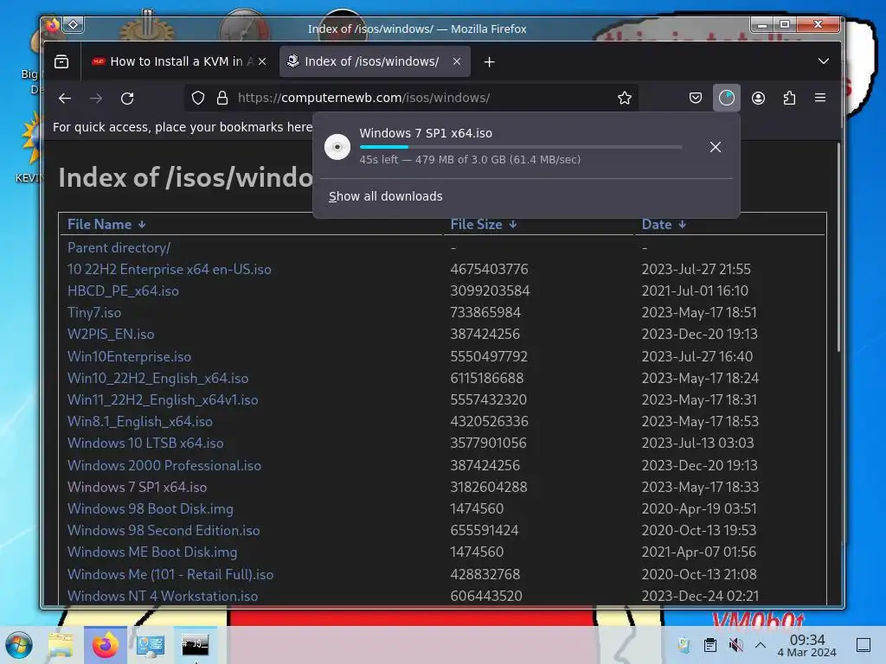Open the Firefox account icon

click(x=758, y=98)
